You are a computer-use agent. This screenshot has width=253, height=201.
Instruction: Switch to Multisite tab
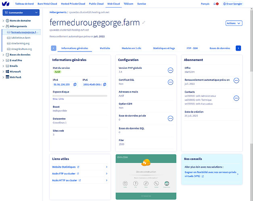[x=105, y=48]
